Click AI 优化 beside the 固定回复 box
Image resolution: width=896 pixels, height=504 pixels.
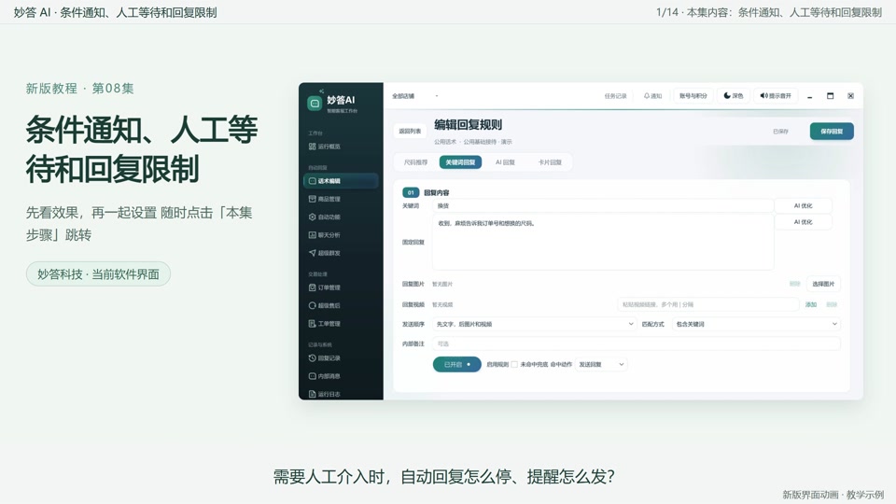point(803,222)
